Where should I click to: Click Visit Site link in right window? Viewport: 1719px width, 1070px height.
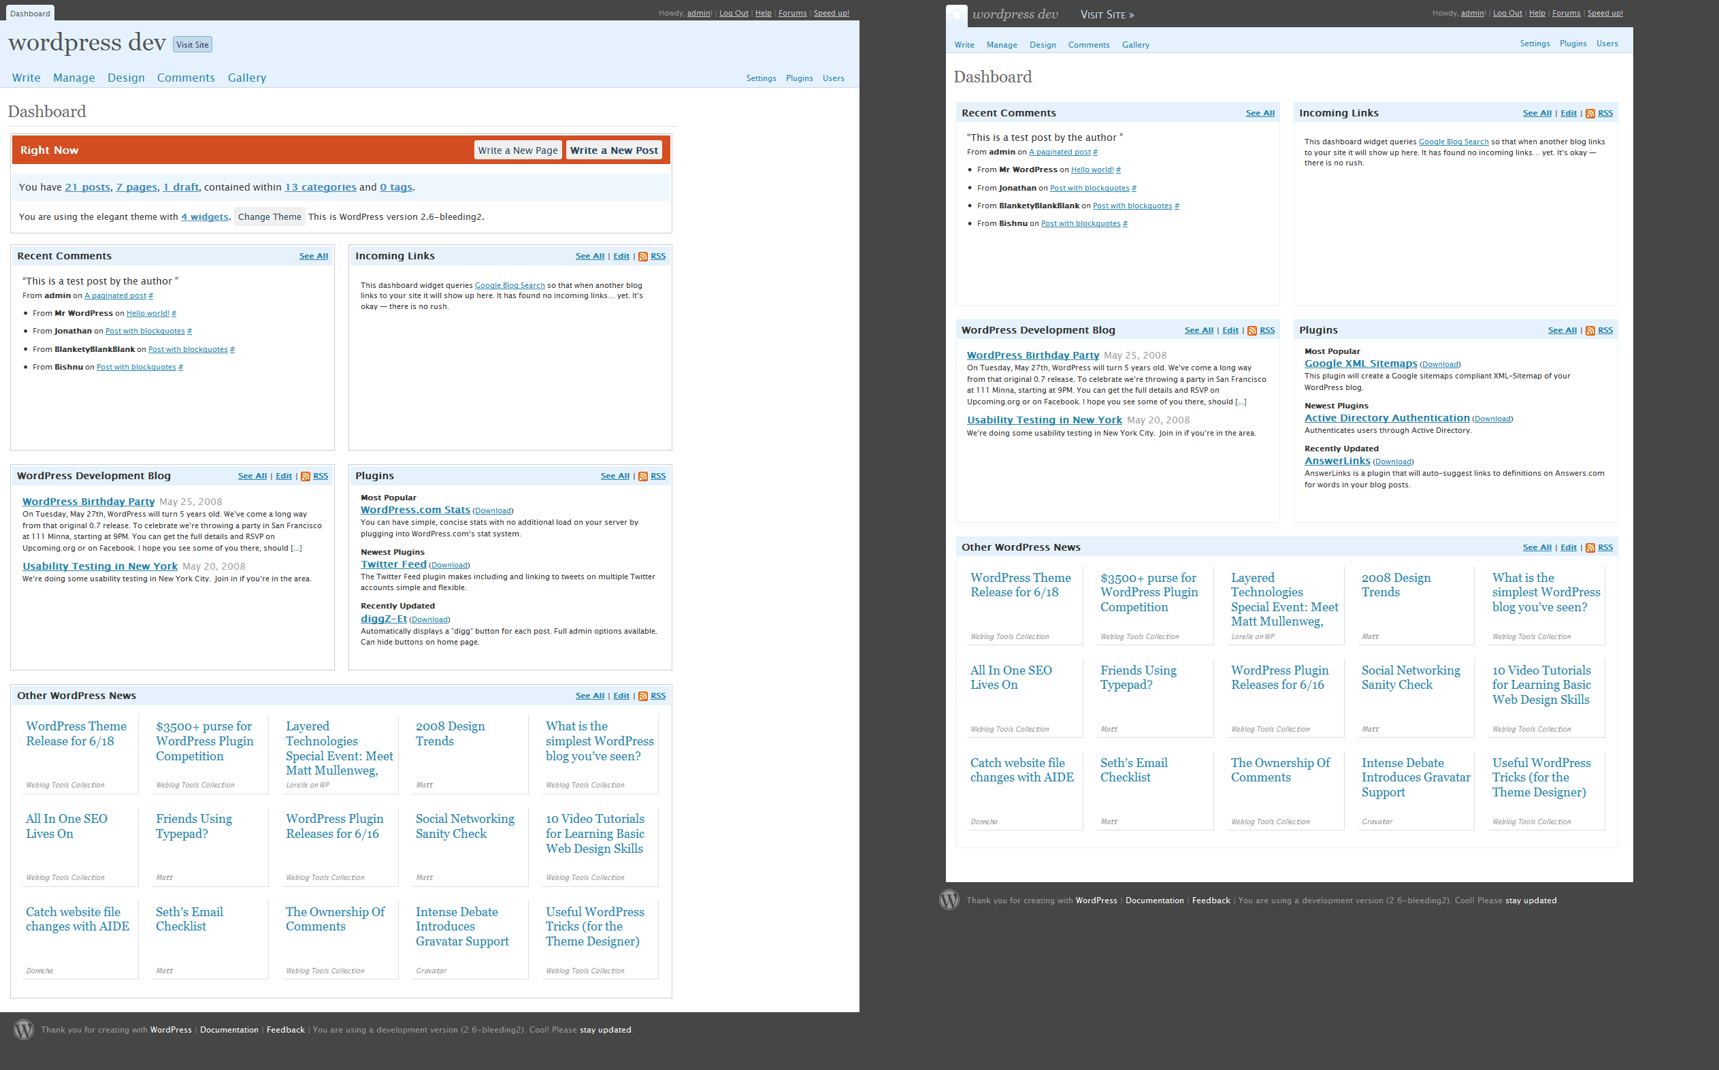click(1107, 15)
